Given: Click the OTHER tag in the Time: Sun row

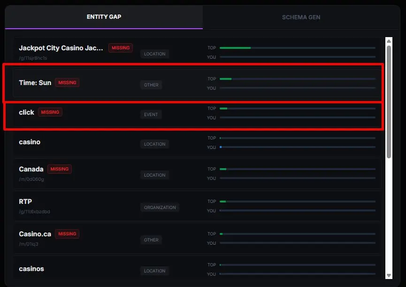Looking at the screenshot, I should tap(151, 85).
